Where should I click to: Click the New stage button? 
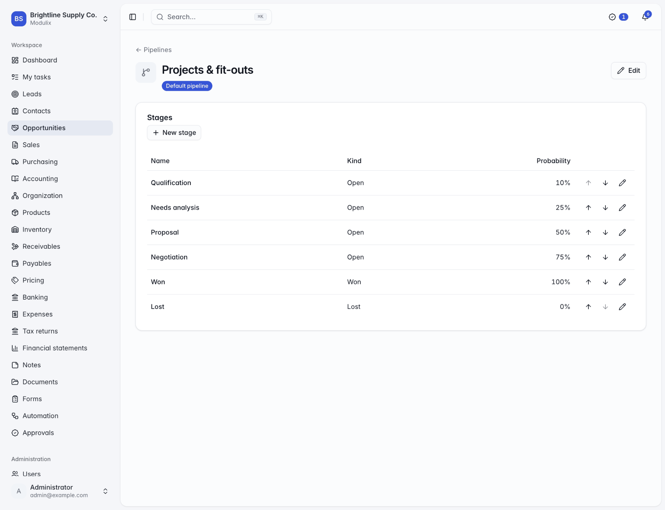(x=174, y=133)
